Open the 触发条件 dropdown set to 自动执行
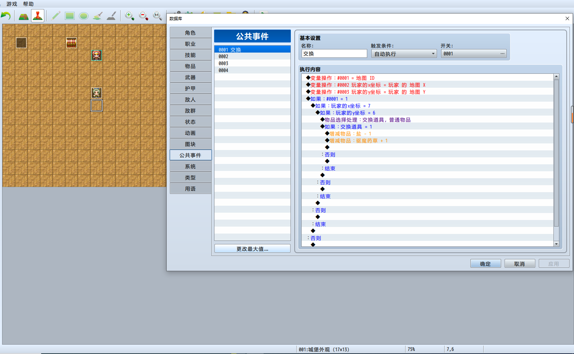Screen dimensions: 574x354 tap(404, 54)
